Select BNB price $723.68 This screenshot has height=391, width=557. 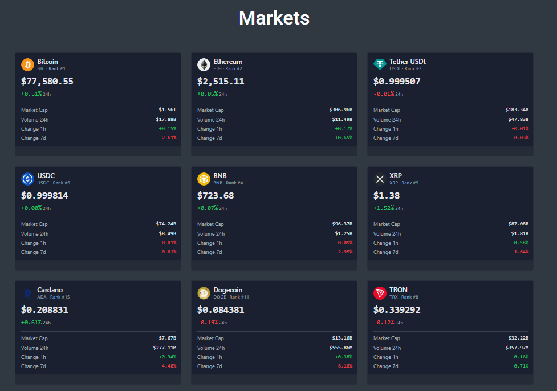(216, 196)
